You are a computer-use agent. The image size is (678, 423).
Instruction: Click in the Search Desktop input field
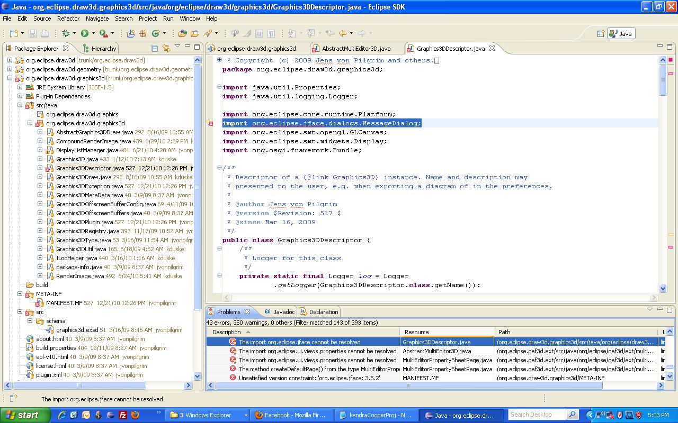(537, 415)
